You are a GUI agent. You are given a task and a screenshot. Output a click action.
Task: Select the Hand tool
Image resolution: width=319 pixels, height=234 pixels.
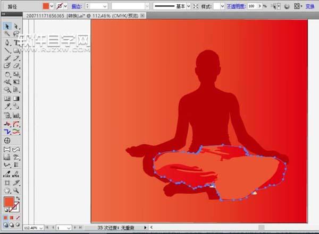7,190
